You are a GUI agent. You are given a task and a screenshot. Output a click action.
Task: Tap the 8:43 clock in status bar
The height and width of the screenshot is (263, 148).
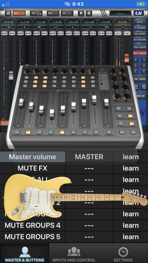(x=78, y=4)
